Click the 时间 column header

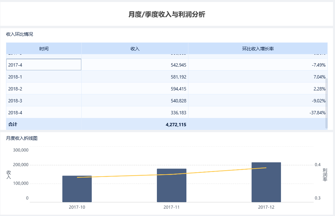tap(44, 49)
